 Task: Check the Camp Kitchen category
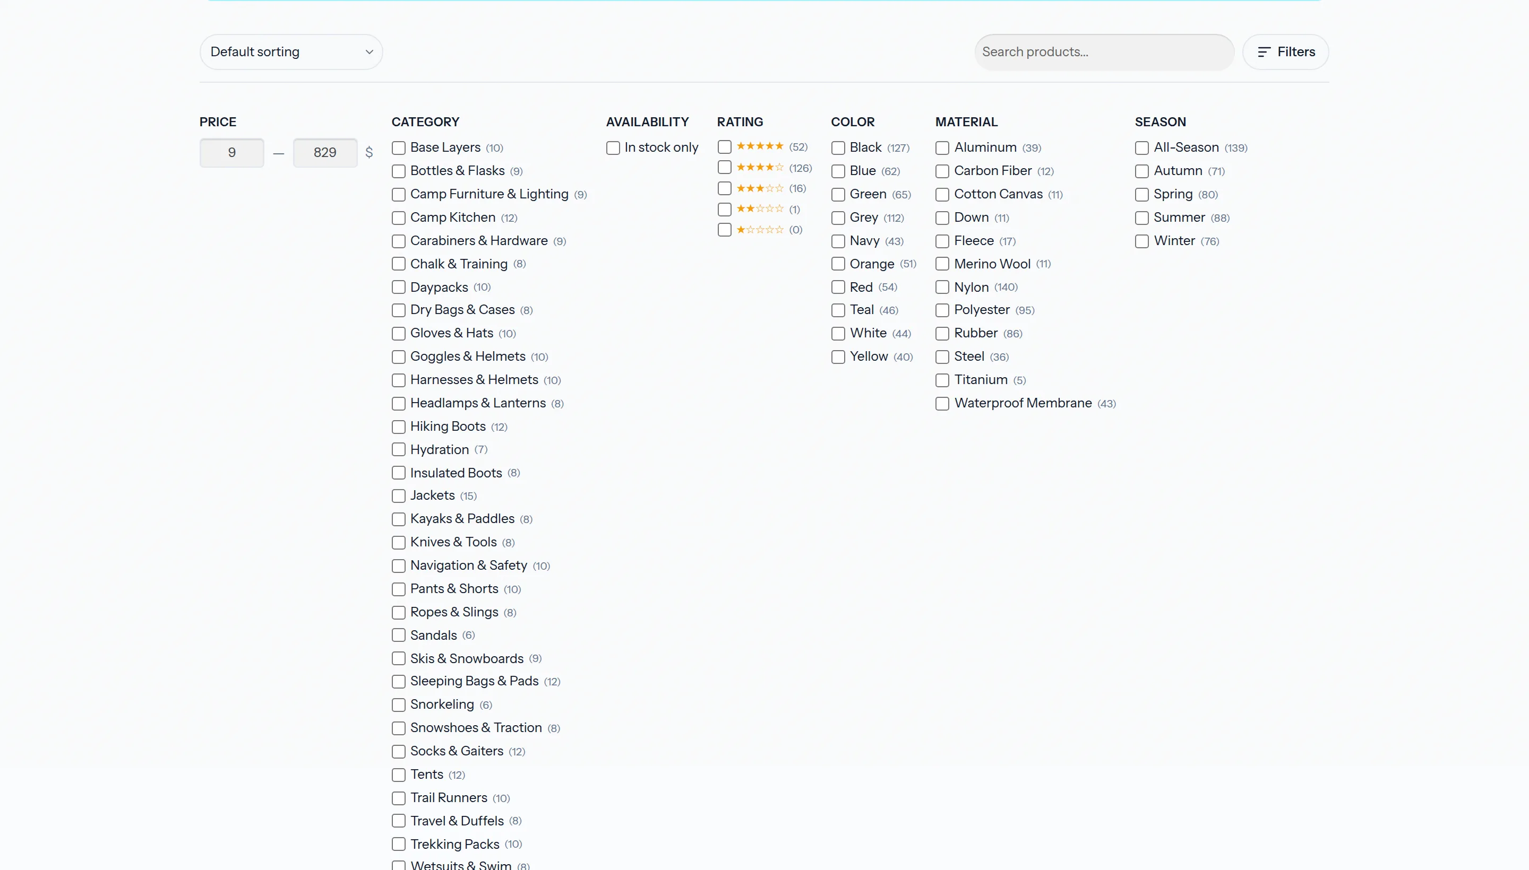point(399,217)
